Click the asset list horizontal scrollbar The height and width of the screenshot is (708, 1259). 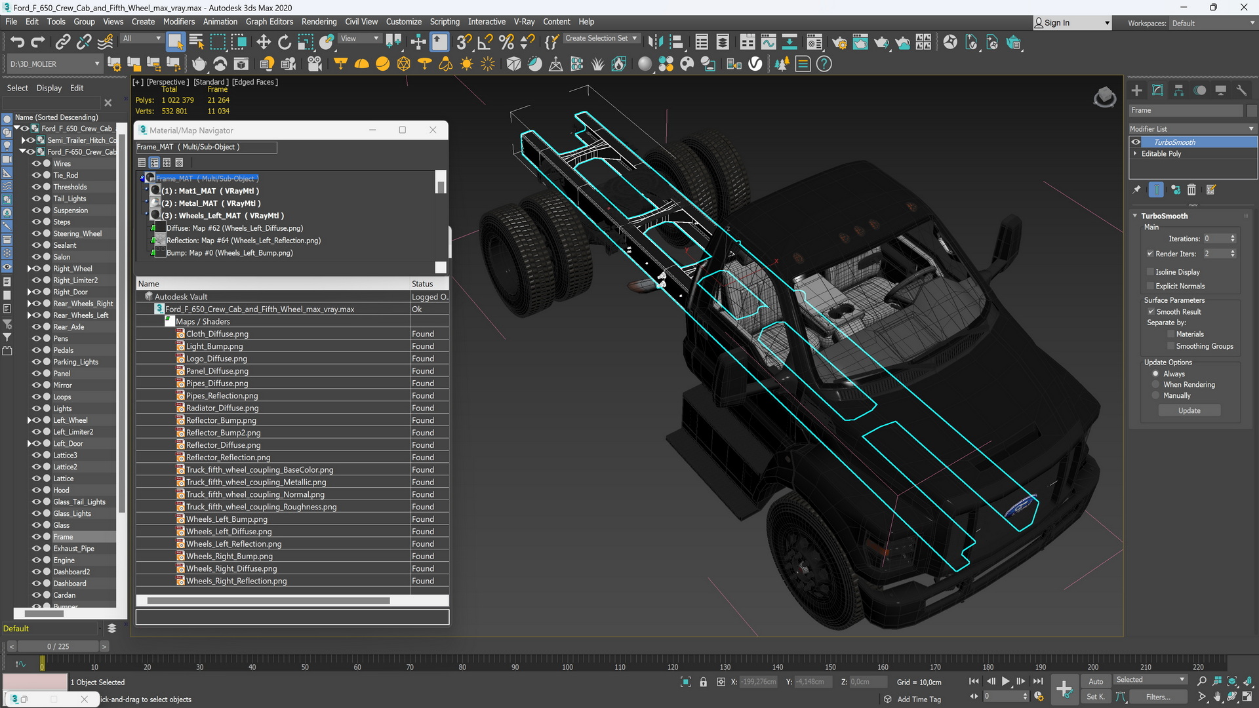pyautogui.click(x=268, y=600)
